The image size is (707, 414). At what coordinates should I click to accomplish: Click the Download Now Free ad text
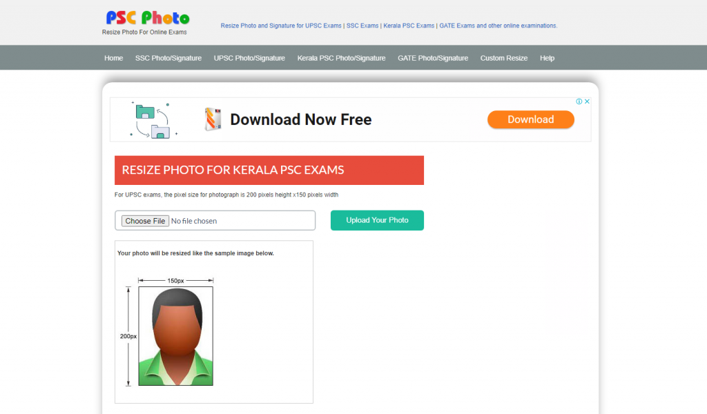[301, 119]
